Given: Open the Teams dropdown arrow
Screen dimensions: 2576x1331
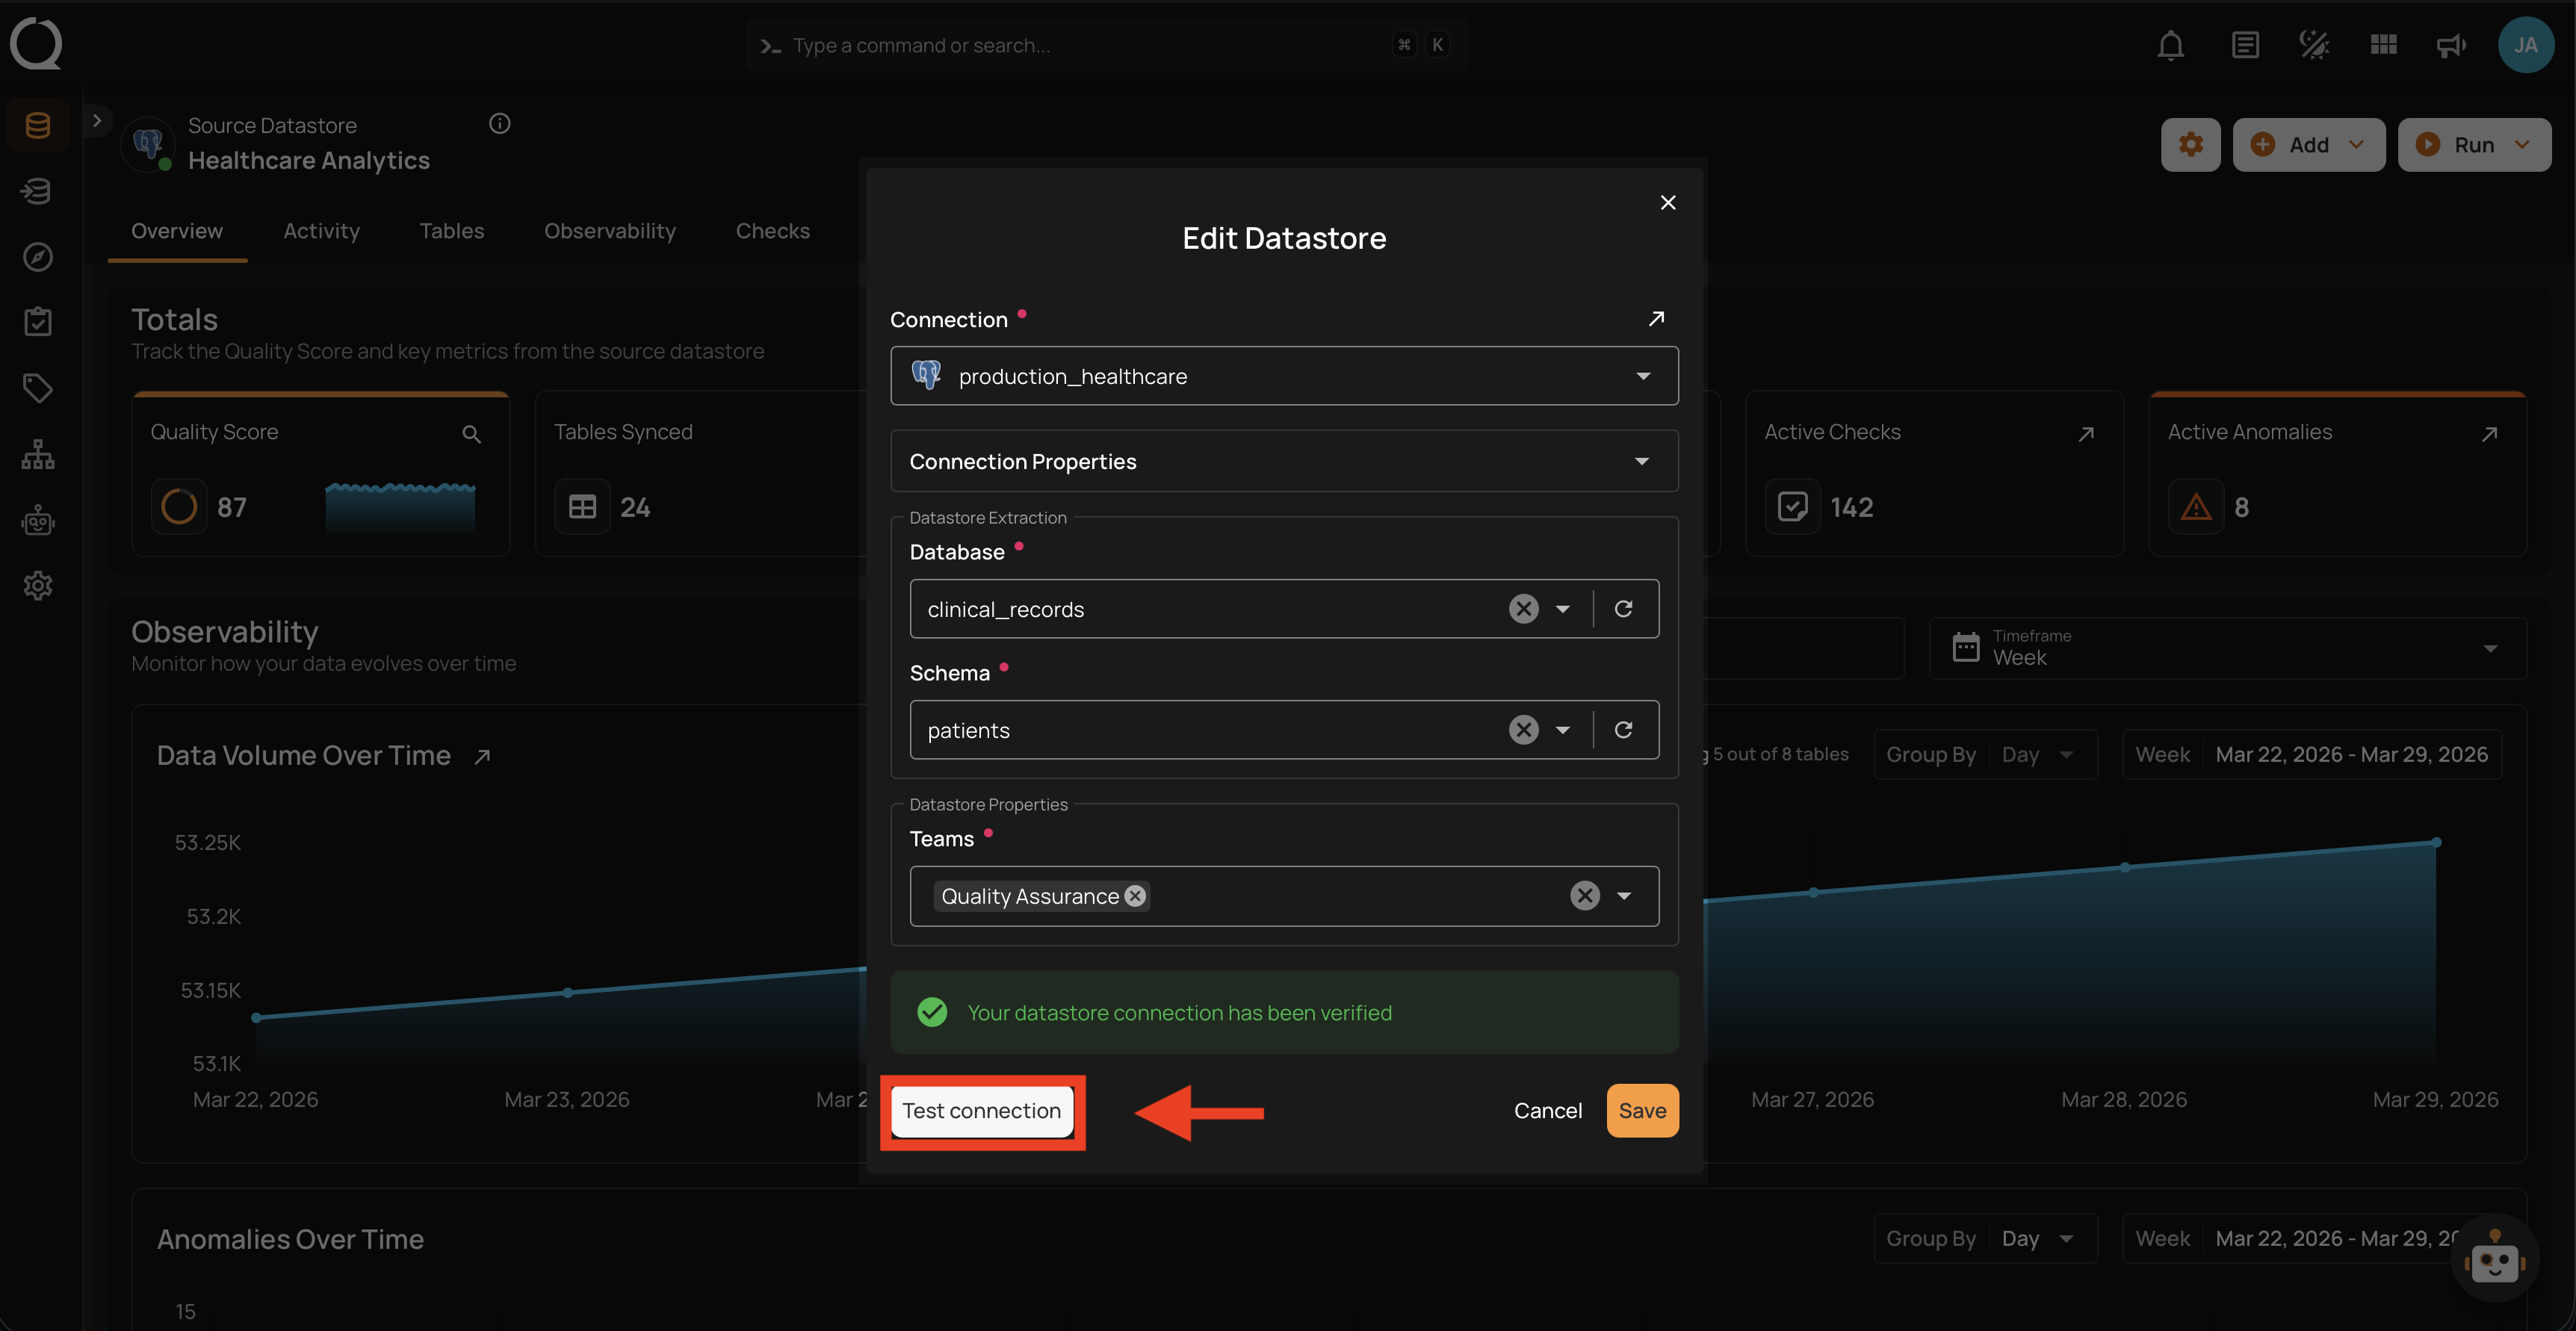Looking at the screenshot, I should click(1624, 896).
